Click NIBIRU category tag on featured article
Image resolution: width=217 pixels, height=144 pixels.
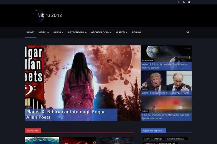tap(29, 107)
